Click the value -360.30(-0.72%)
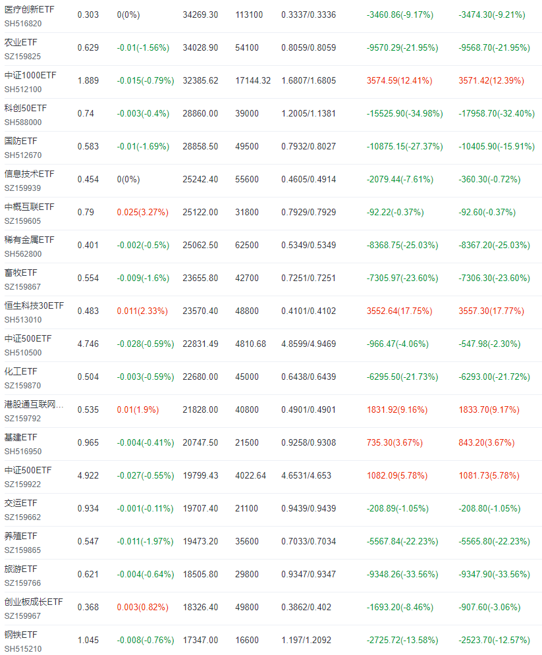 point(489,180)
